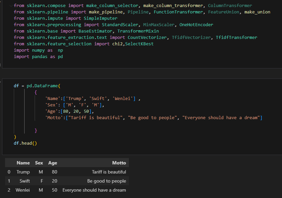Click "Everyone should have a dream" string in code
This screenshot has height=198, width=282.
point(221,118)
